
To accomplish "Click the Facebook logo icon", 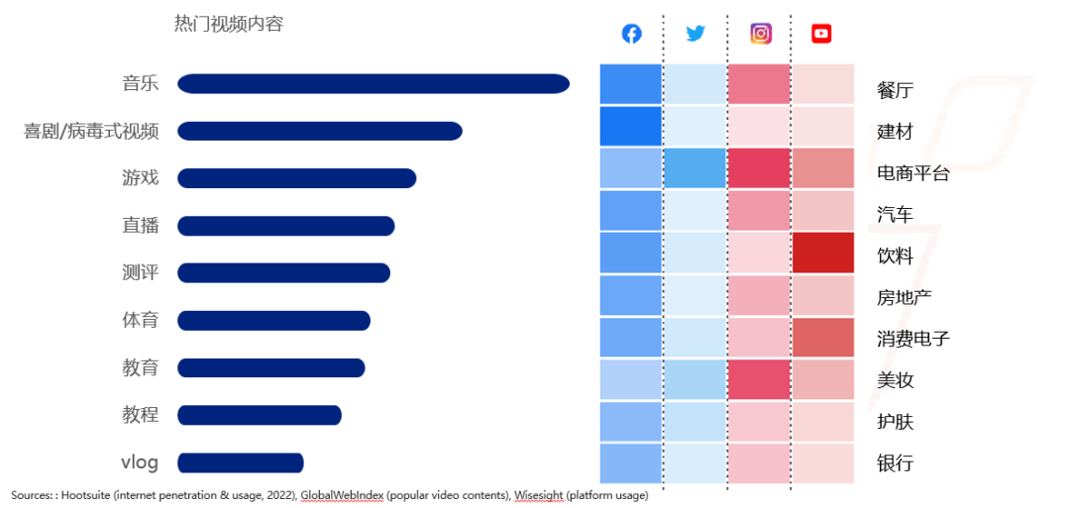I will [x=632, y=34].
